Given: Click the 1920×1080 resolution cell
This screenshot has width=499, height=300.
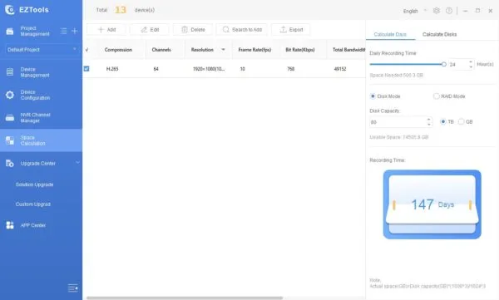Looking at the screenshot, I should coord(209,69).
